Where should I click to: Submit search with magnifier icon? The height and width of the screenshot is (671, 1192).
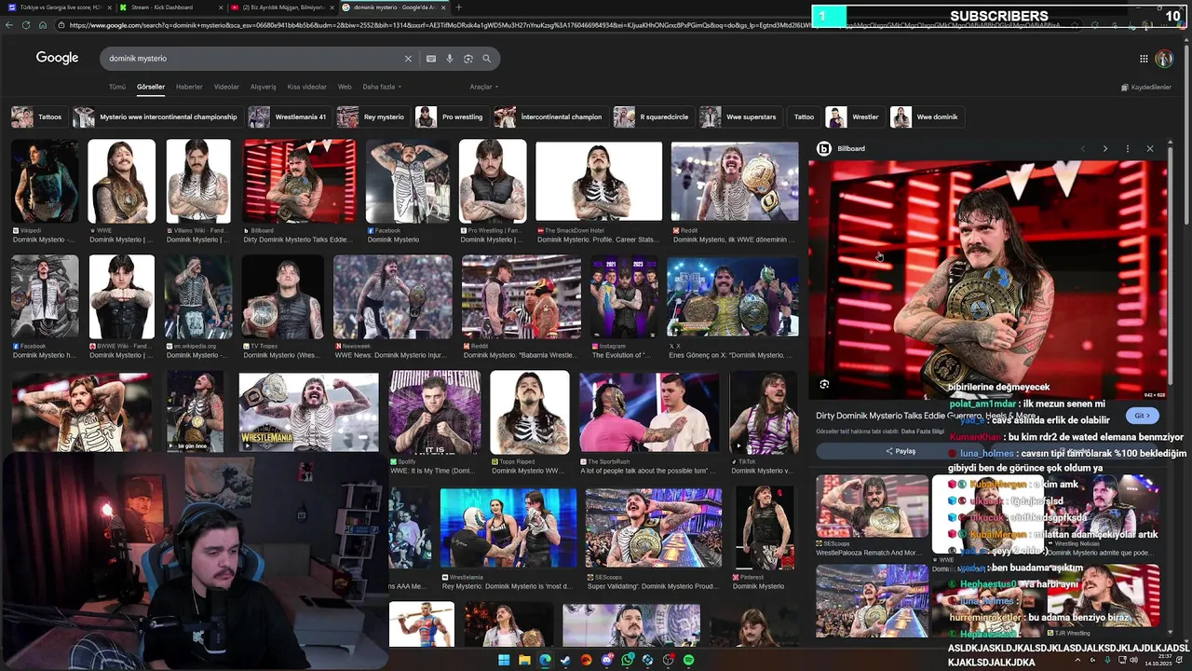[486, 59]
